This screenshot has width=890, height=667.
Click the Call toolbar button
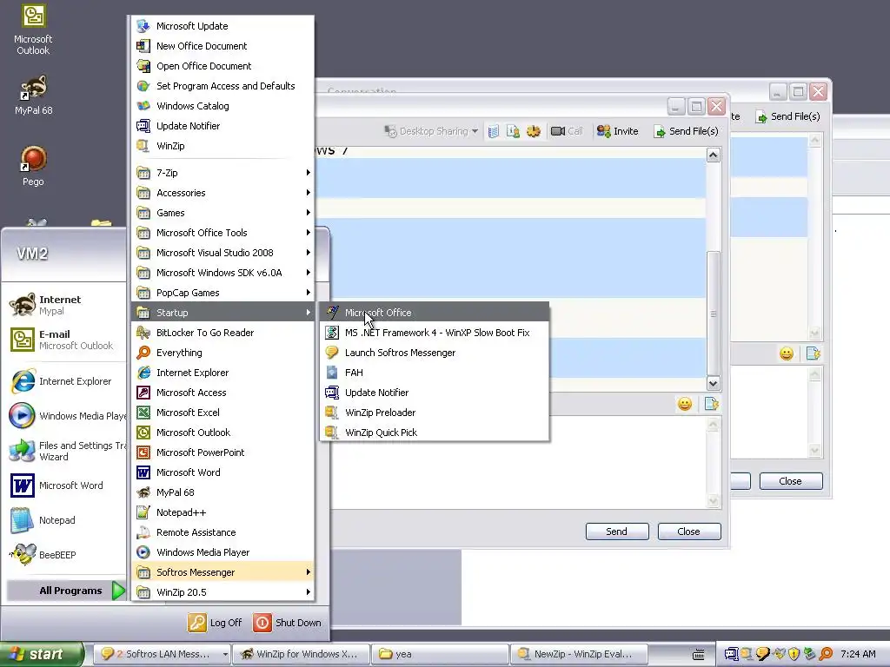[x=567, y=131]
